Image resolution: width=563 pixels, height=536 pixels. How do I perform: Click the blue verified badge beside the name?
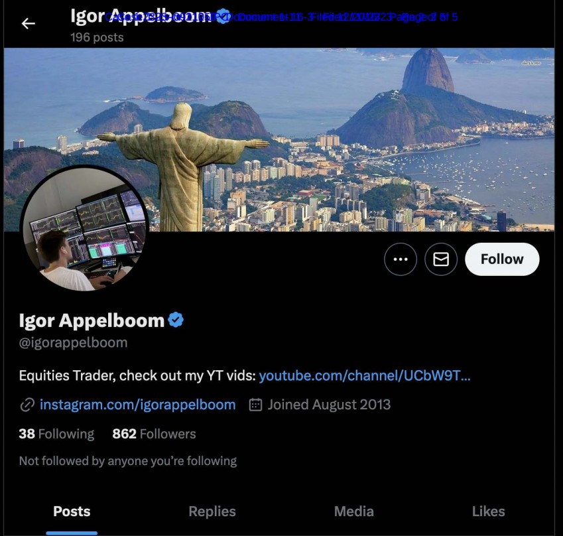pyautogui.click(x=176, y=320)
